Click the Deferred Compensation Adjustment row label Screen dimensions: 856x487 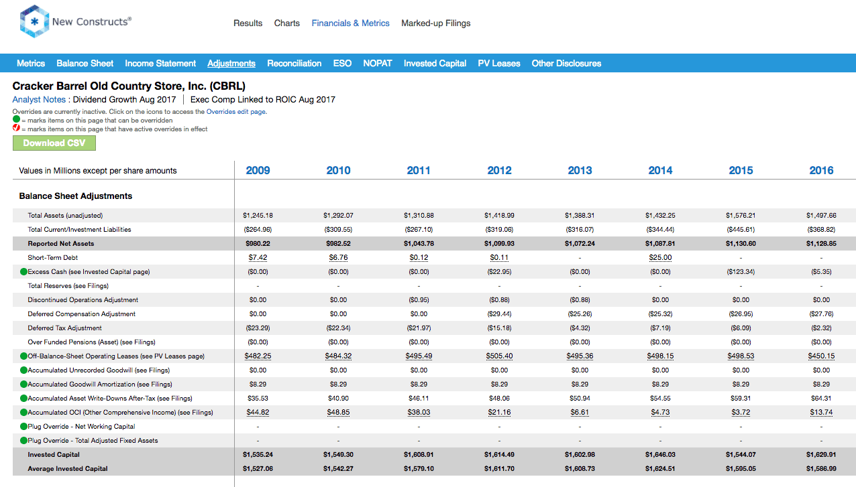pos(82,314)
